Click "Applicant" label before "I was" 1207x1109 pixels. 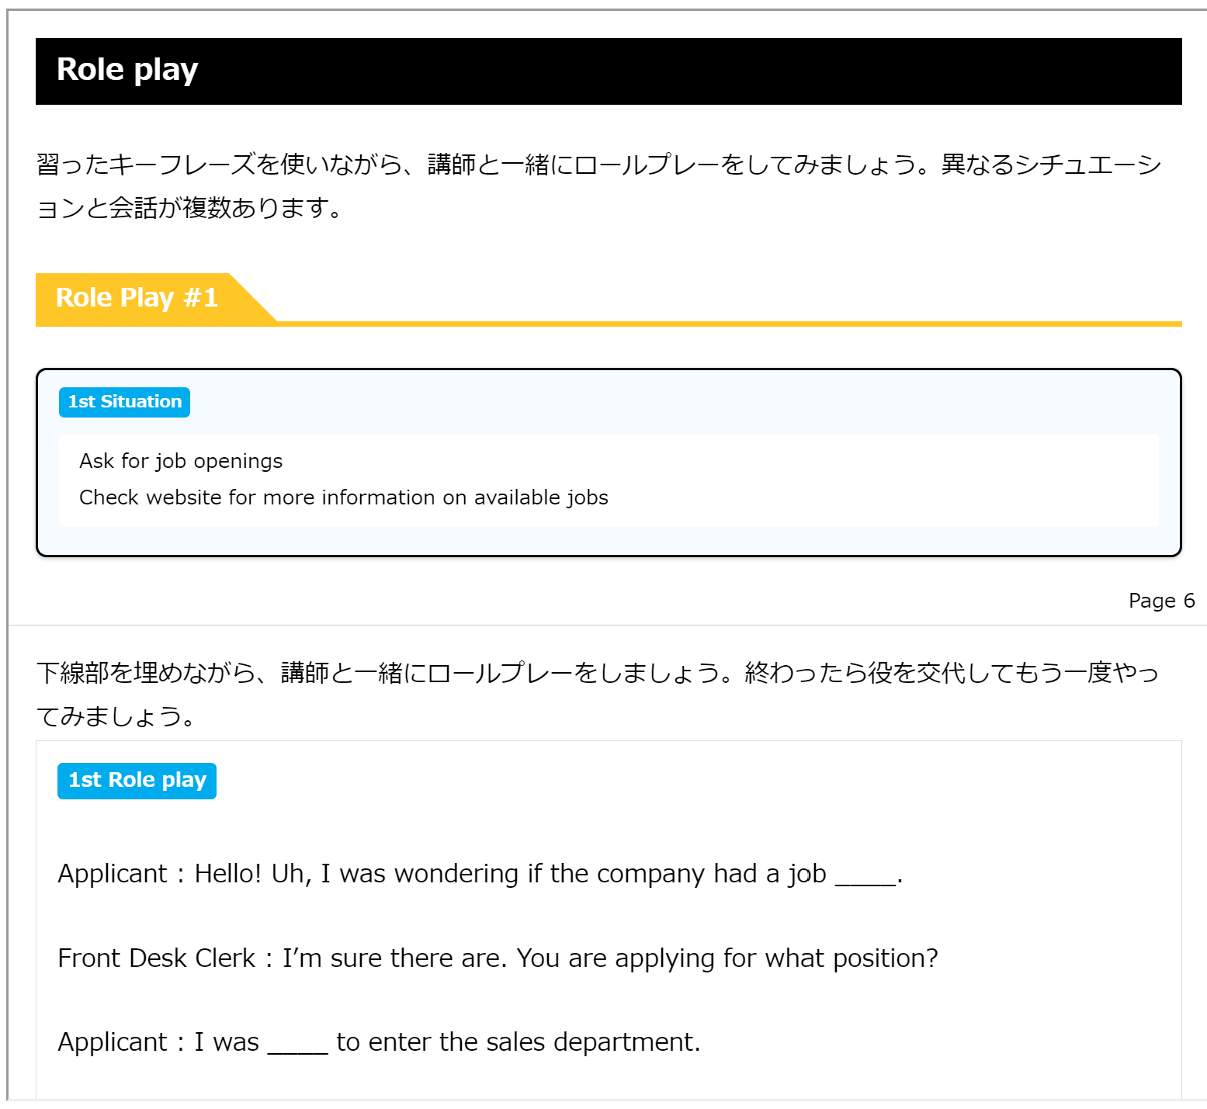pyautogui.click(x=113, y=1042)
